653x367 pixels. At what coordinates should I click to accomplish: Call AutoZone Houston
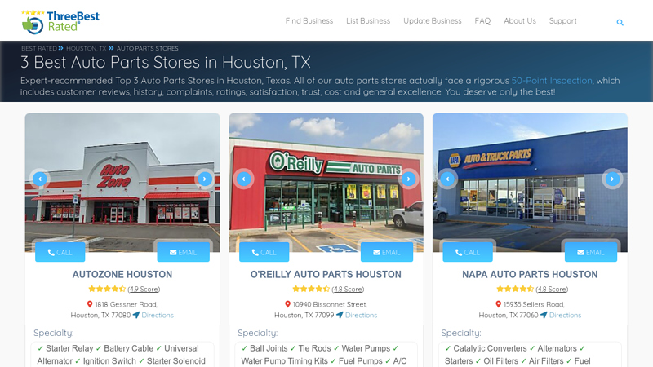click(60, 252)
